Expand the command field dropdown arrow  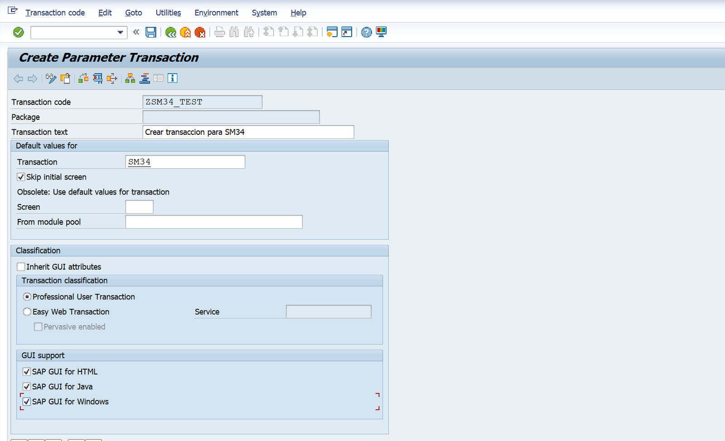tap(120, 32)
